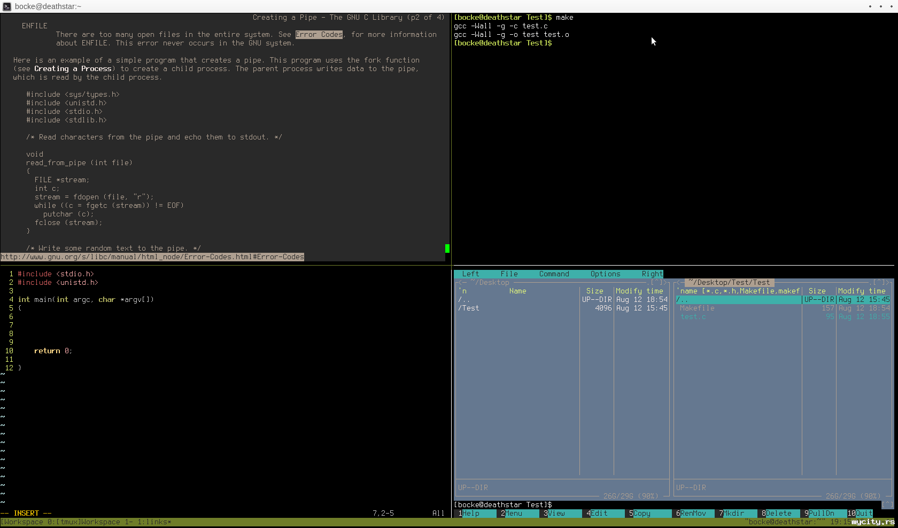Select Makefile in the right panel
This screenshot has height=528, width=898.
pos(697,308)
